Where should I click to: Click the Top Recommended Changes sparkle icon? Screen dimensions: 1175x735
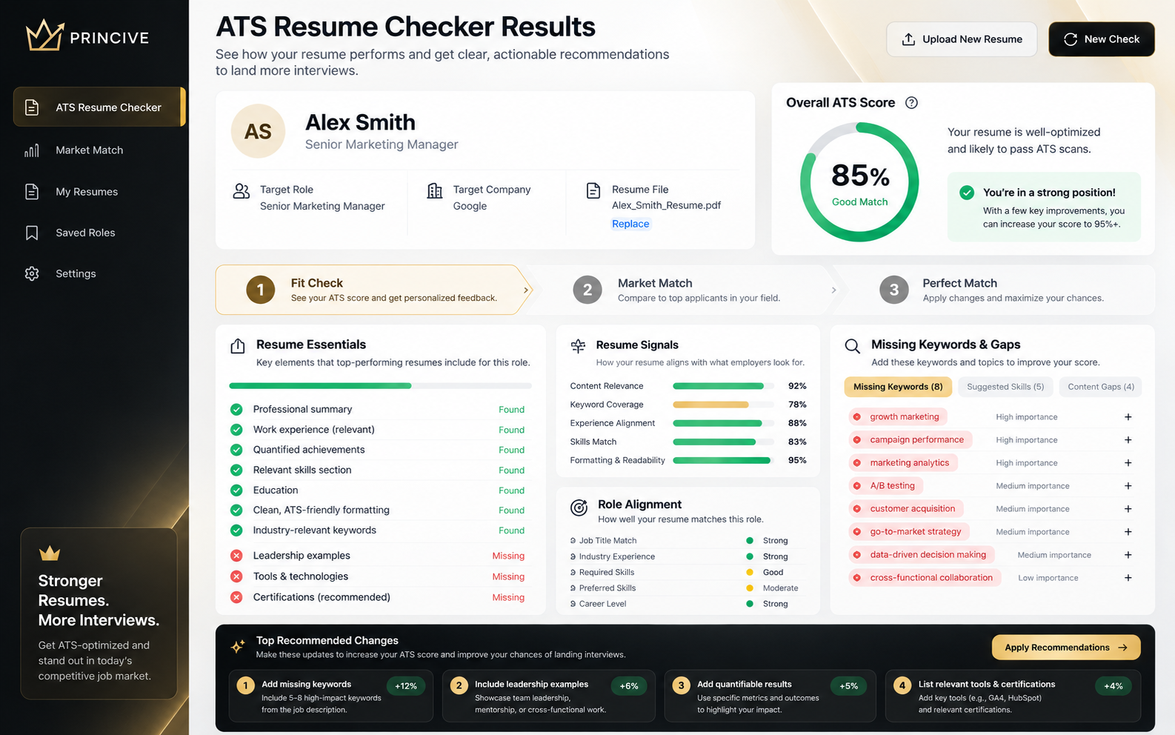pyautogui.click(x=238, y=646)
